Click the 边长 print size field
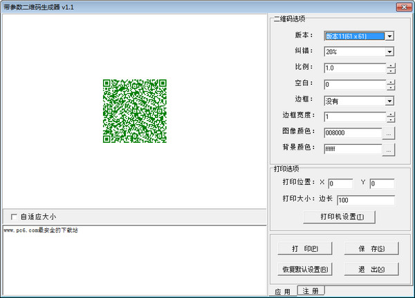415x298 pixels. (x=365, y=200)
